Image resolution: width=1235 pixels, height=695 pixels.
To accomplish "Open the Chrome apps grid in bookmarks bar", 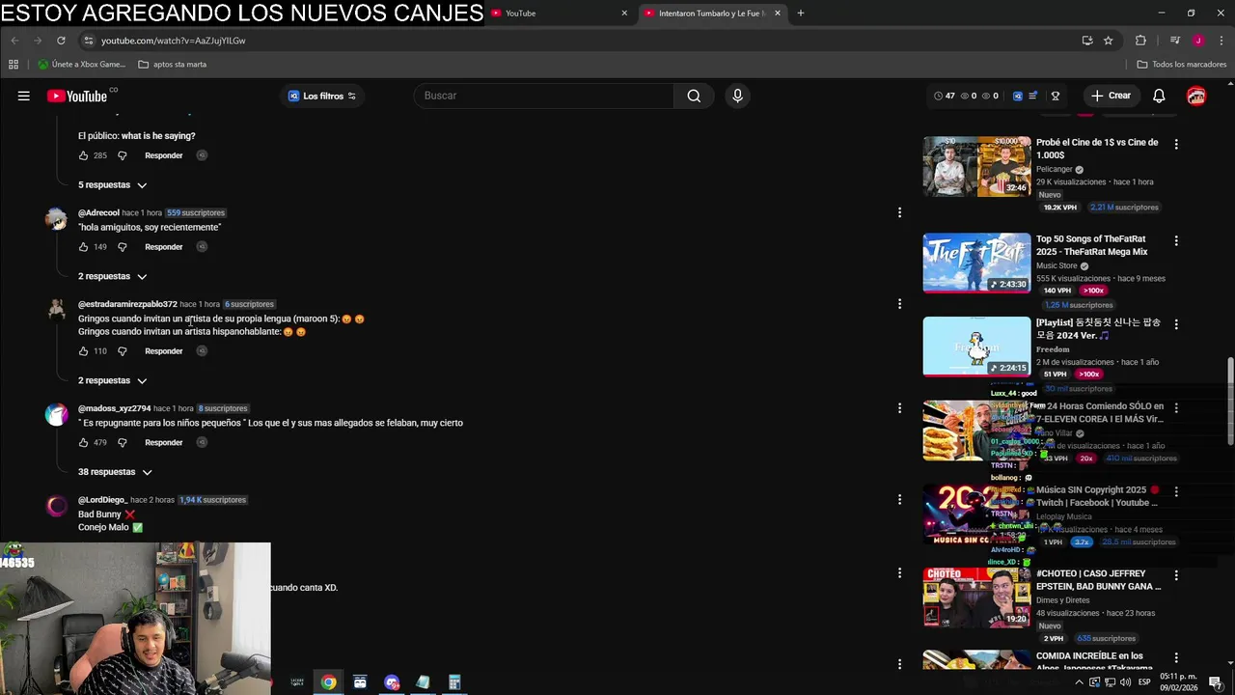I will 14,65.
